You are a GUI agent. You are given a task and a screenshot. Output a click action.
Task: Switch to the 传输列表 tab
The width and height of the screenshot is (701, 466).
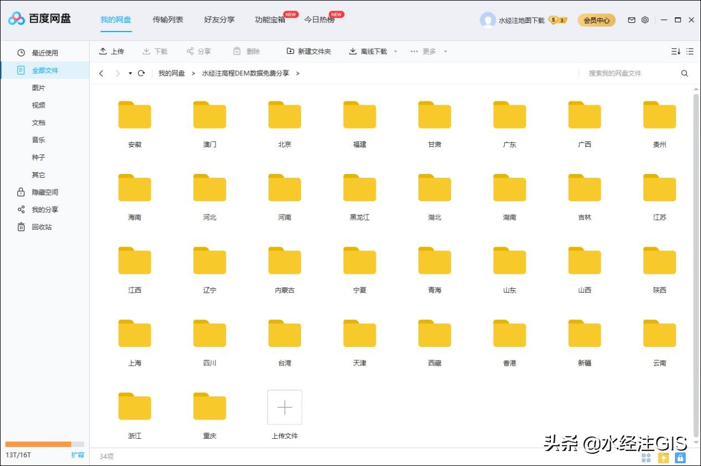point(167,19)
